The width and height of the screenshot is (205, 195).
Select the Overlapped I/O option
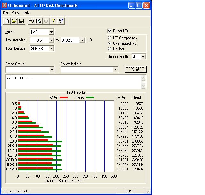110,43
